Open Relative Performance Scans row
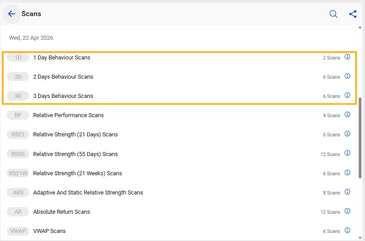The image size is (365, 241). click(x=68, y=115)
